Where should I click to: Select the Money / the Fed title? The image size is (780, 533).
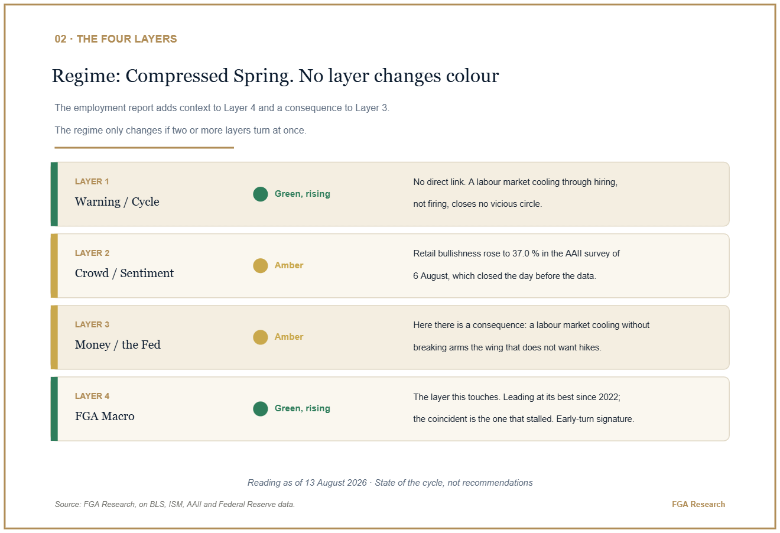click(118, 344)
